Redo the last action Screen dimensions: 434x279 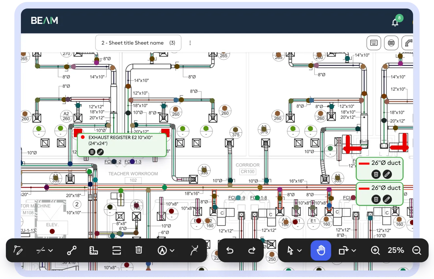tap(251, 251)
